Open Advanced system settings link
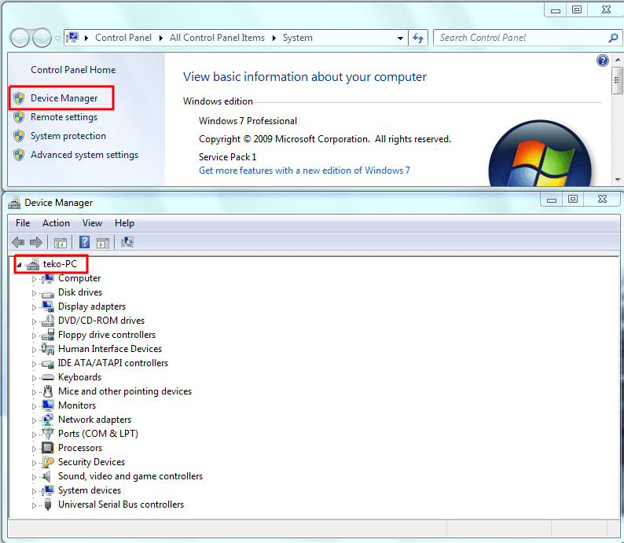The image size is (624, 543). tap(84, 155)
